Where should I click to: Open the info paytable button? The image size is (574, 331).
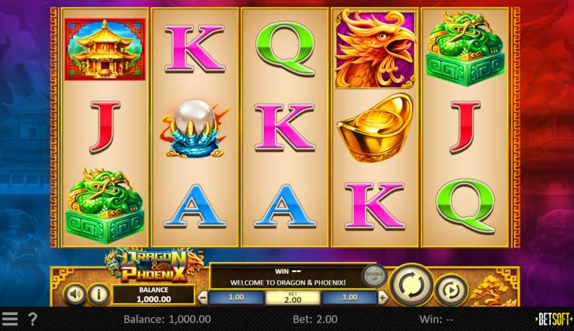click(99, 294)
